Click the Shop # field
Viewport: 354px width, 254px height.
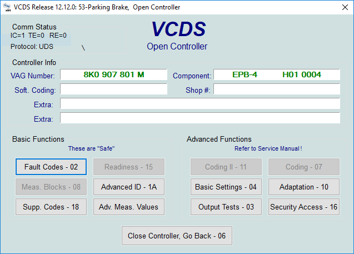pos(277,89)
